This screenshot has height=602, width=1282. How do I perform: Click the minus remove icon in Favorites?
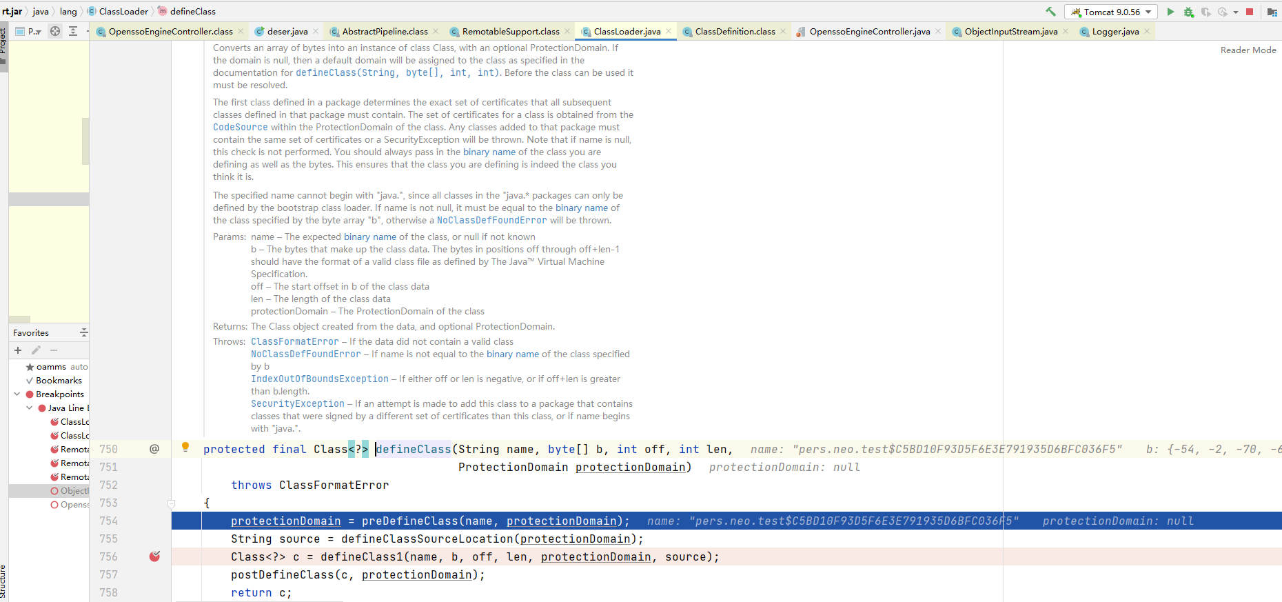coord(54,350)
